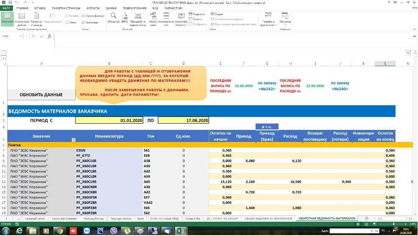Save workbook from quick access toolbar

10,3
